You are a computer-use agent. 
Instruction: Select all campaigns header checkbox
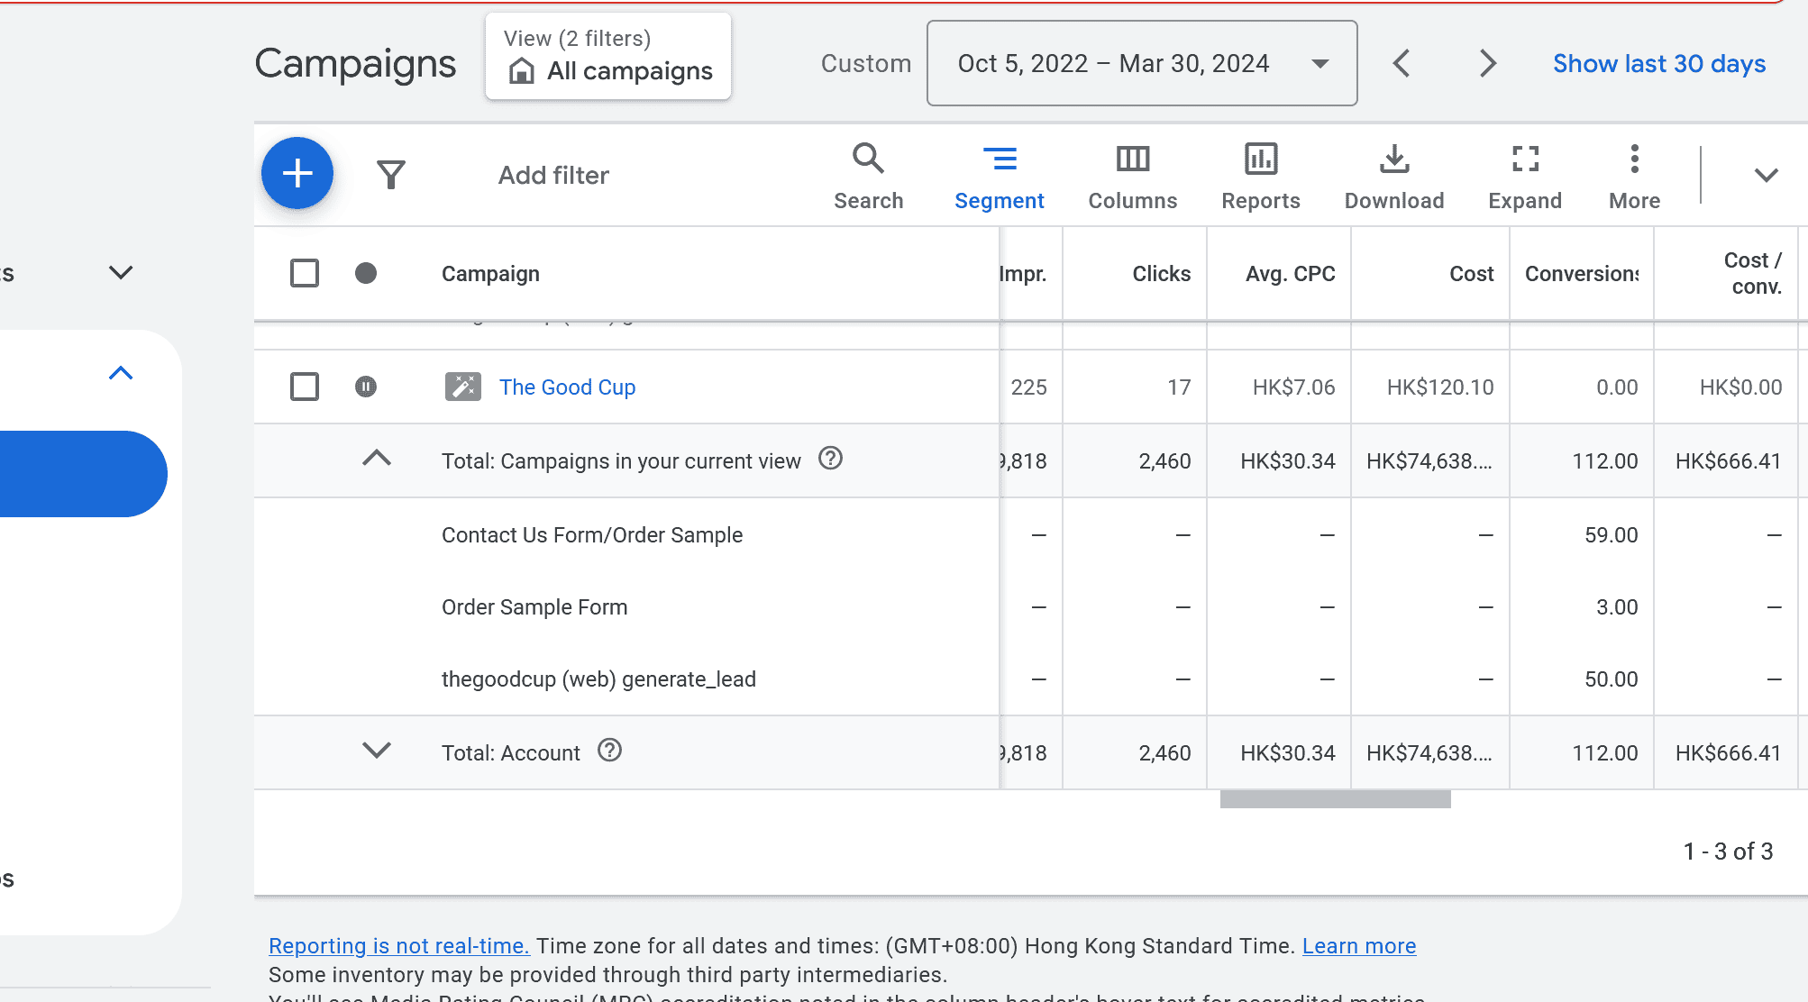pos(305,273)
